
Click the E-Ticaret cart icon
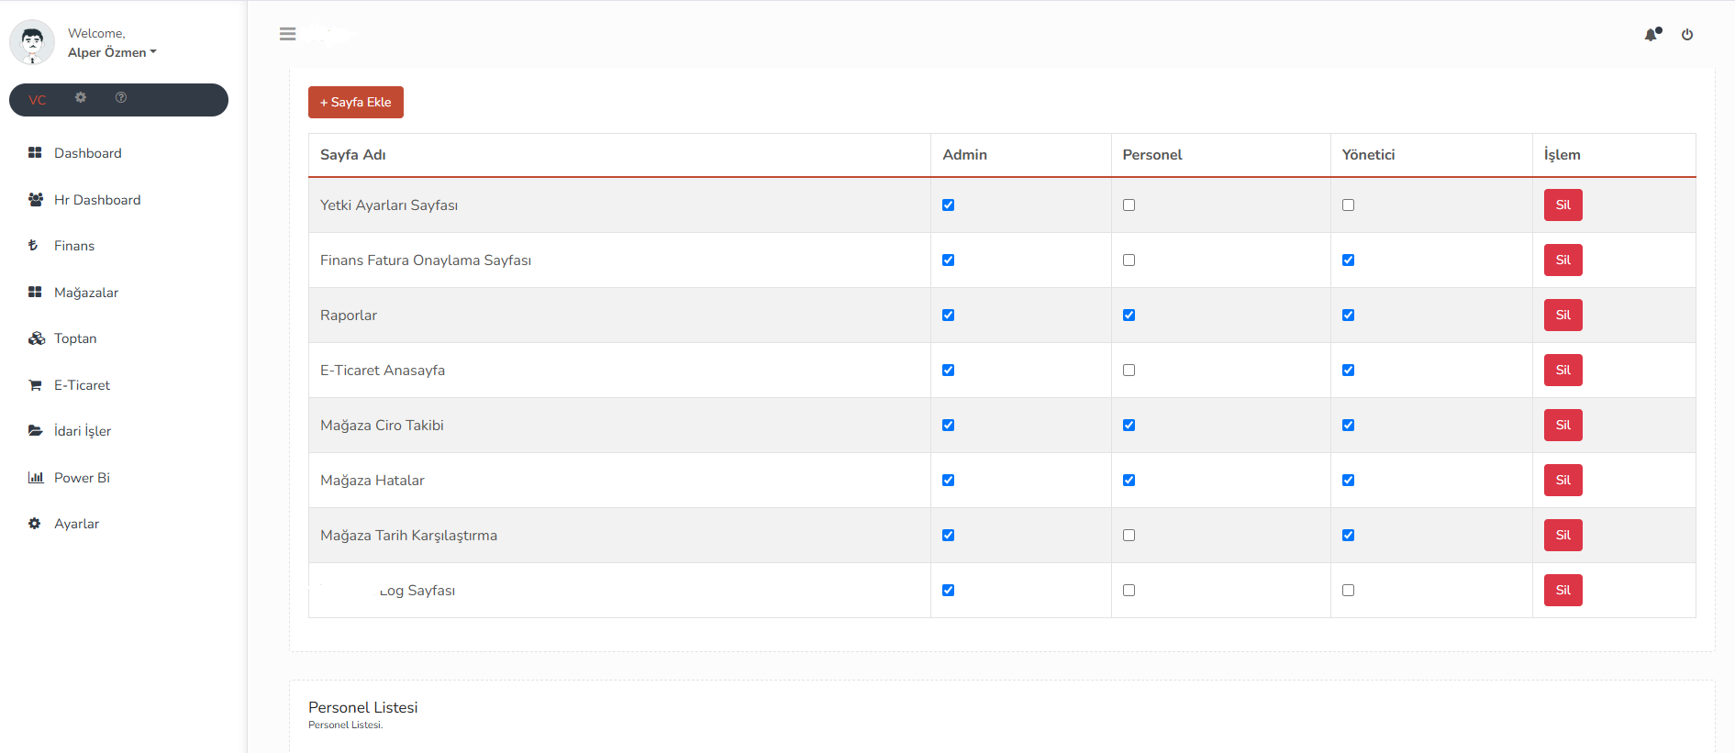point(35,385)
